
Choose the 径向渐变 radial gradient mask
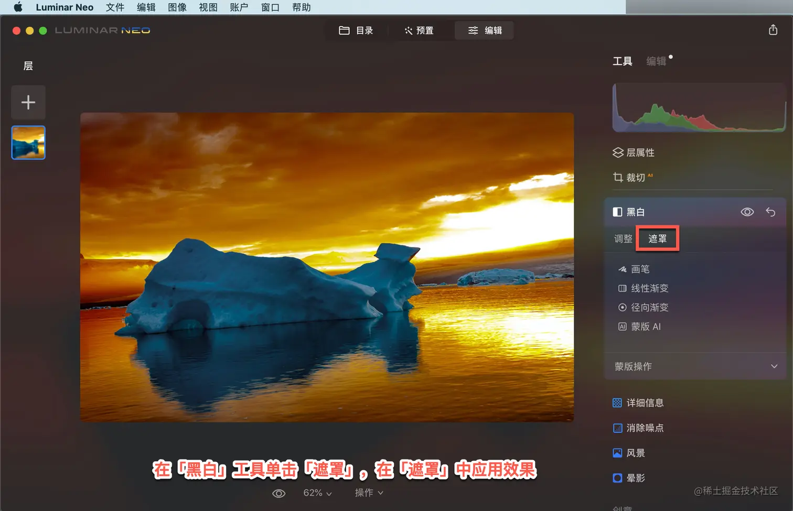click(644, 308)
